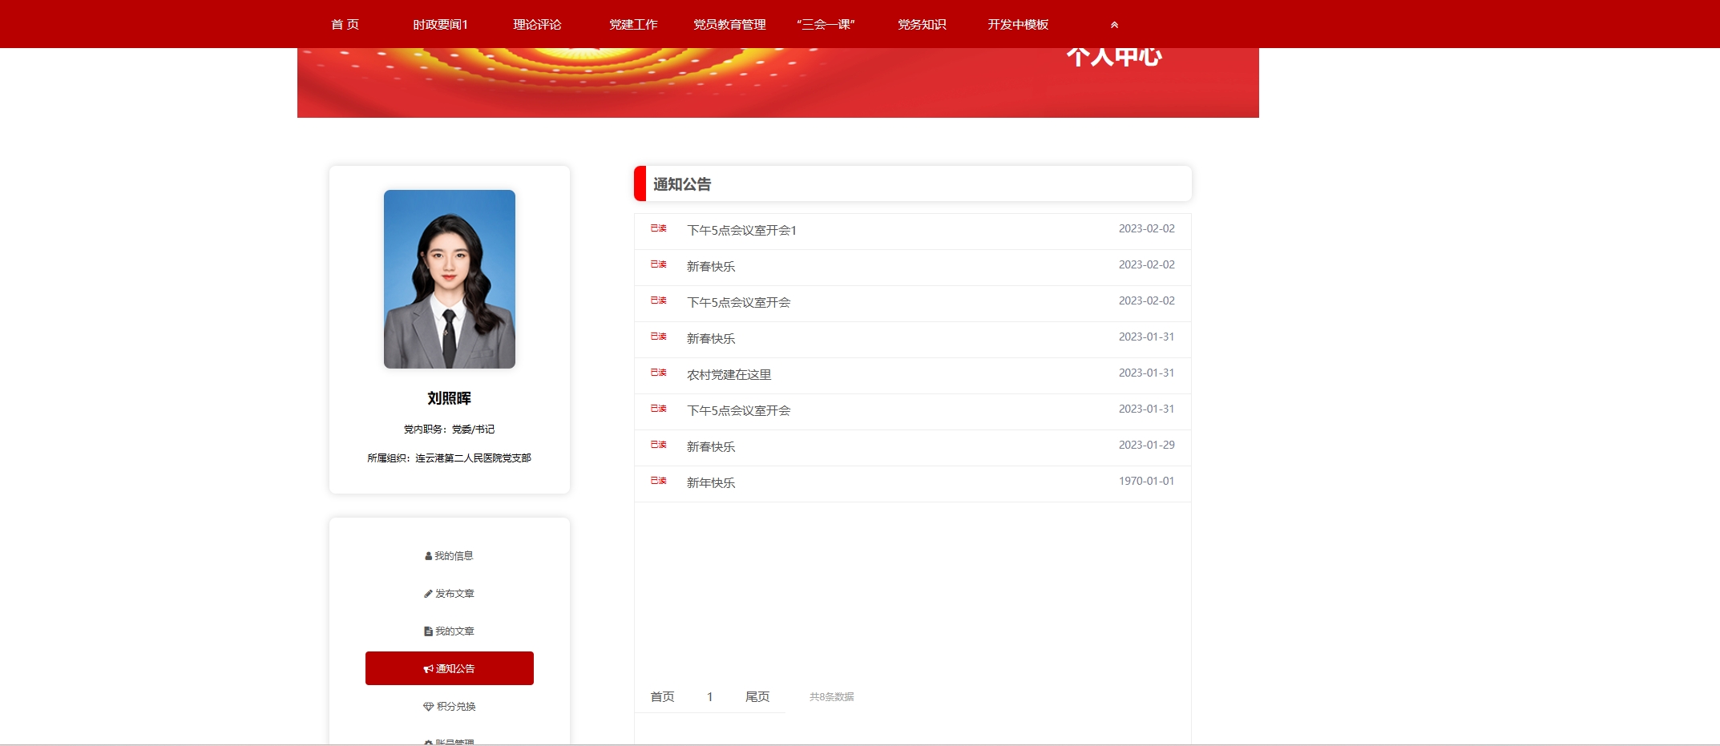Viewport: 1720px width, 746px height.
Task: Go to 首页 in the pagination
Action: coord(662,697)
